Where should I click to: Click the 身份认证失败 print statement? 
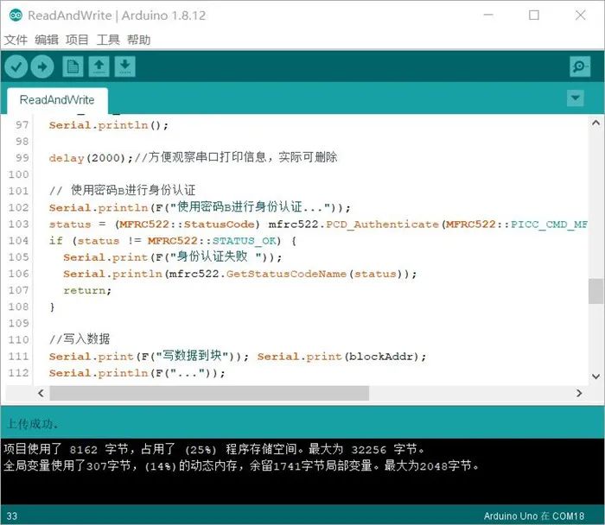173,257
